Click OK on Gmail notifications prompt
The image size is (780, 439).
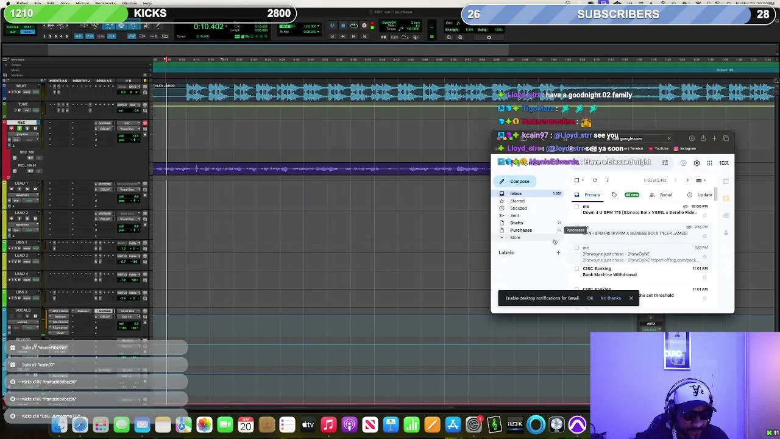[x=590, y=298]
